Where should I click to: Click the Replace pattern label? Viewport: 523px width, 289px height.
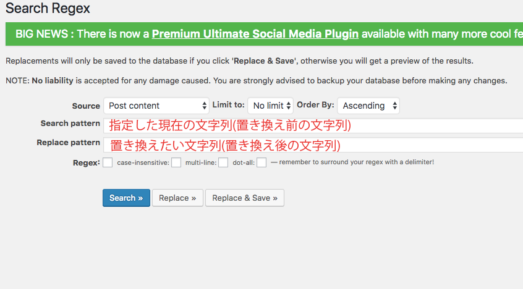coord(68,143)
